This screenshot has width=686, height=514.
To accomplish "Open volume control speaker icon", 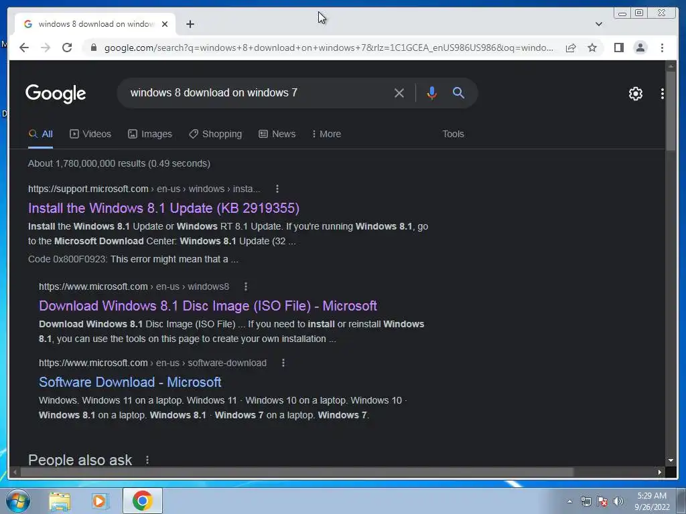I will (x=618, y=501).
